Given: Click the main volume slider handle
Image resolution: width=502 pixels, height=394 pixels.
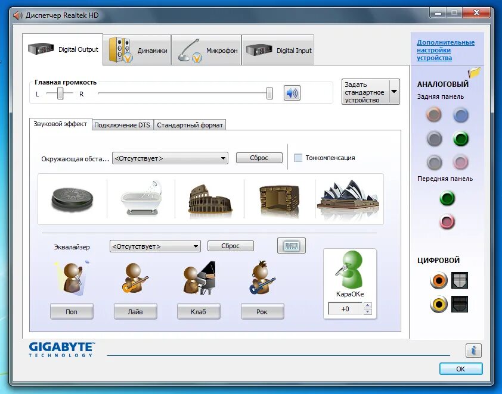Looking at the screenshot, I should 269,93.
